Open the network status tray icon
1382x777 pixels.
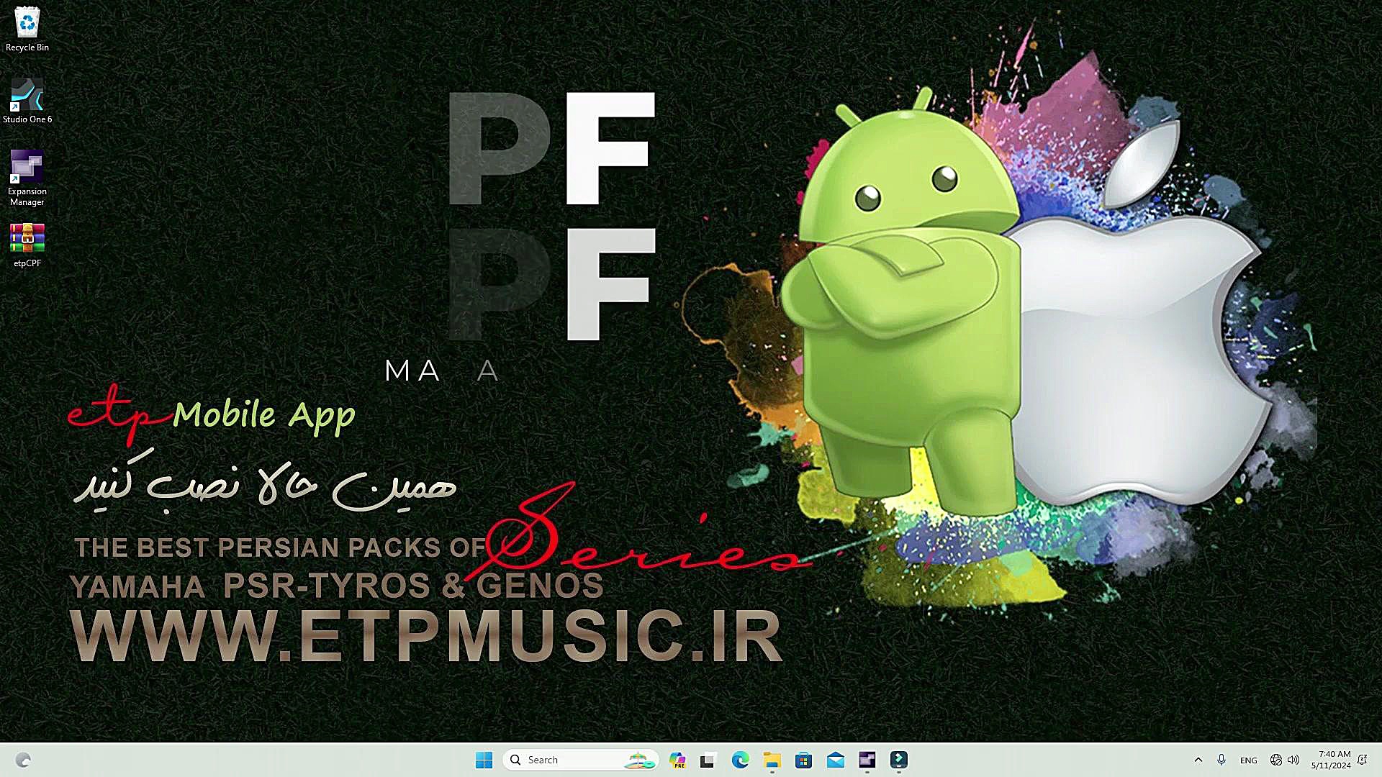[1275, 760]
